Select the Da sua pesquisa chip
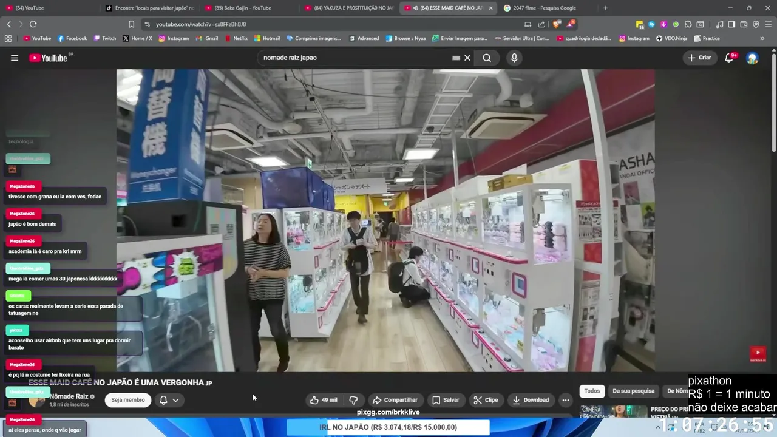The height and width of the screenshot is (437, 777). (x=633, y=391)
